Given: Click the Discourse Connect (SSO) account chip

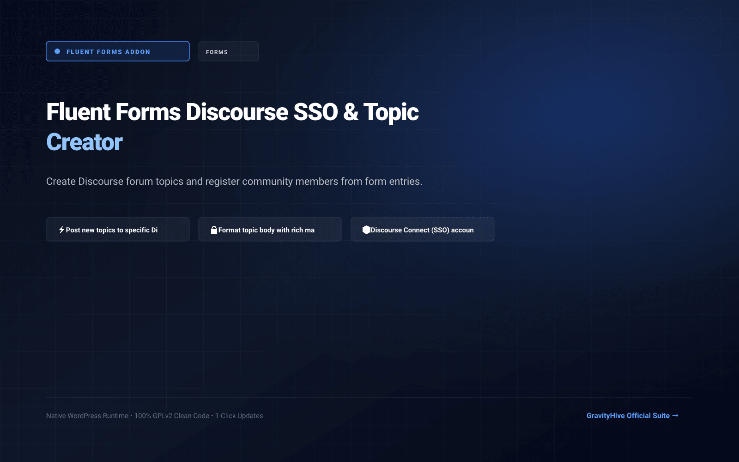Looking at the screenshot, I should [423, 229].
